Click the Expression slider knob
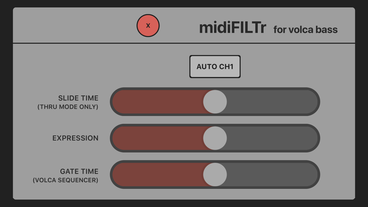 pyautogui.click(x=215, y=138)
